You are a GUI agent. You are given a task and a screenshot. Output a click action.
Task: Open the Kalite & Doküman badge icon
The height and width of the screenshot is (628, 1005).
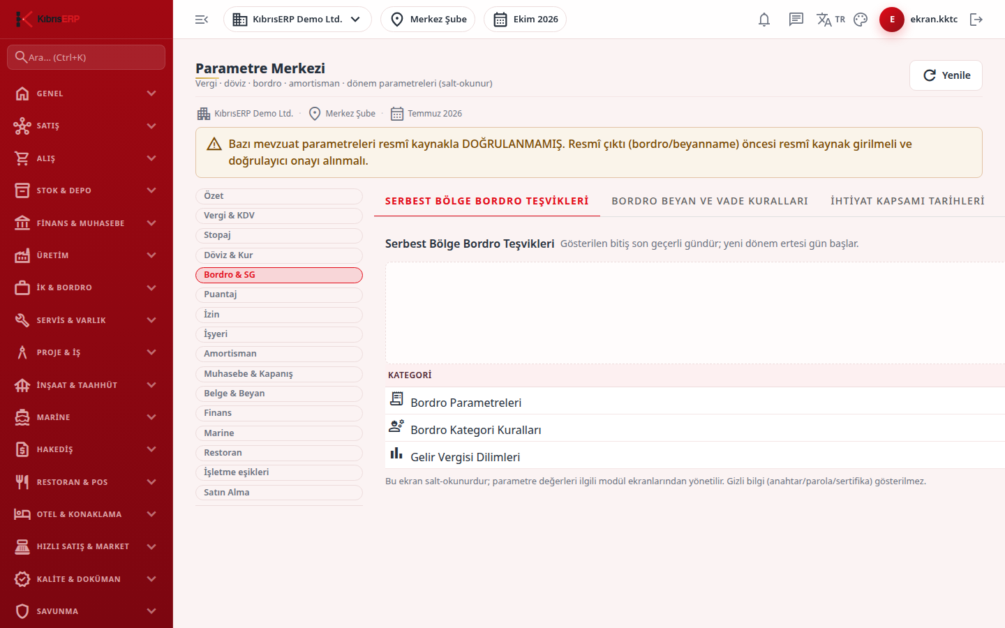pos(22,579)
